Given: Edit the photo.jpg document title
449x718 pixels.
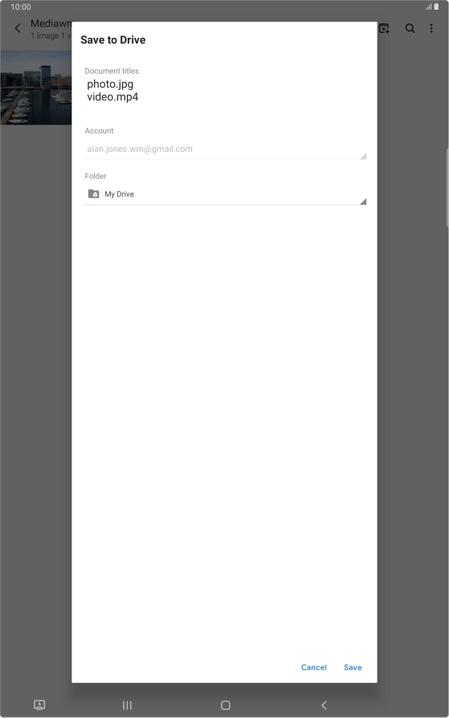Looking at the screenshot, I should point(110,84).
